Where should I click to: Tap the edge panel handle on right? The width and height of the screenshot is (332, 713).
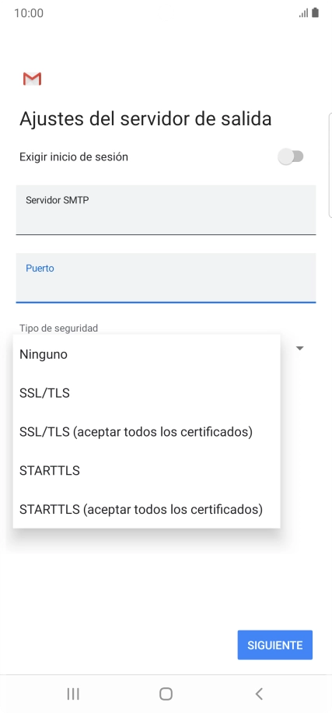(330, 166)
